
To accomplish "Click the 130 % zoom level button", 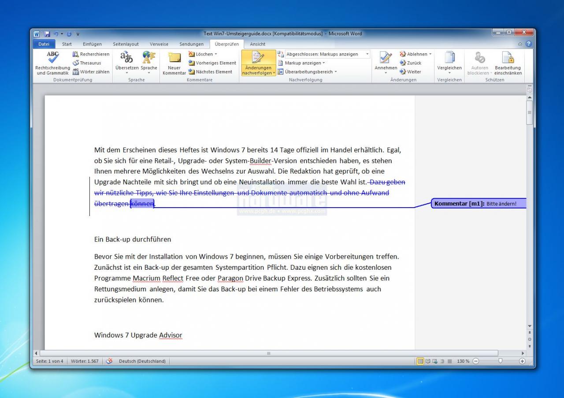I will click(463, 361).
